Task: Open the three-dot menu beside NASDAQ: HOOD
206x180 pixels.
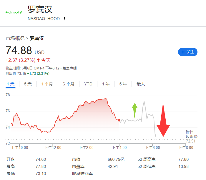Action: (64, 19)
